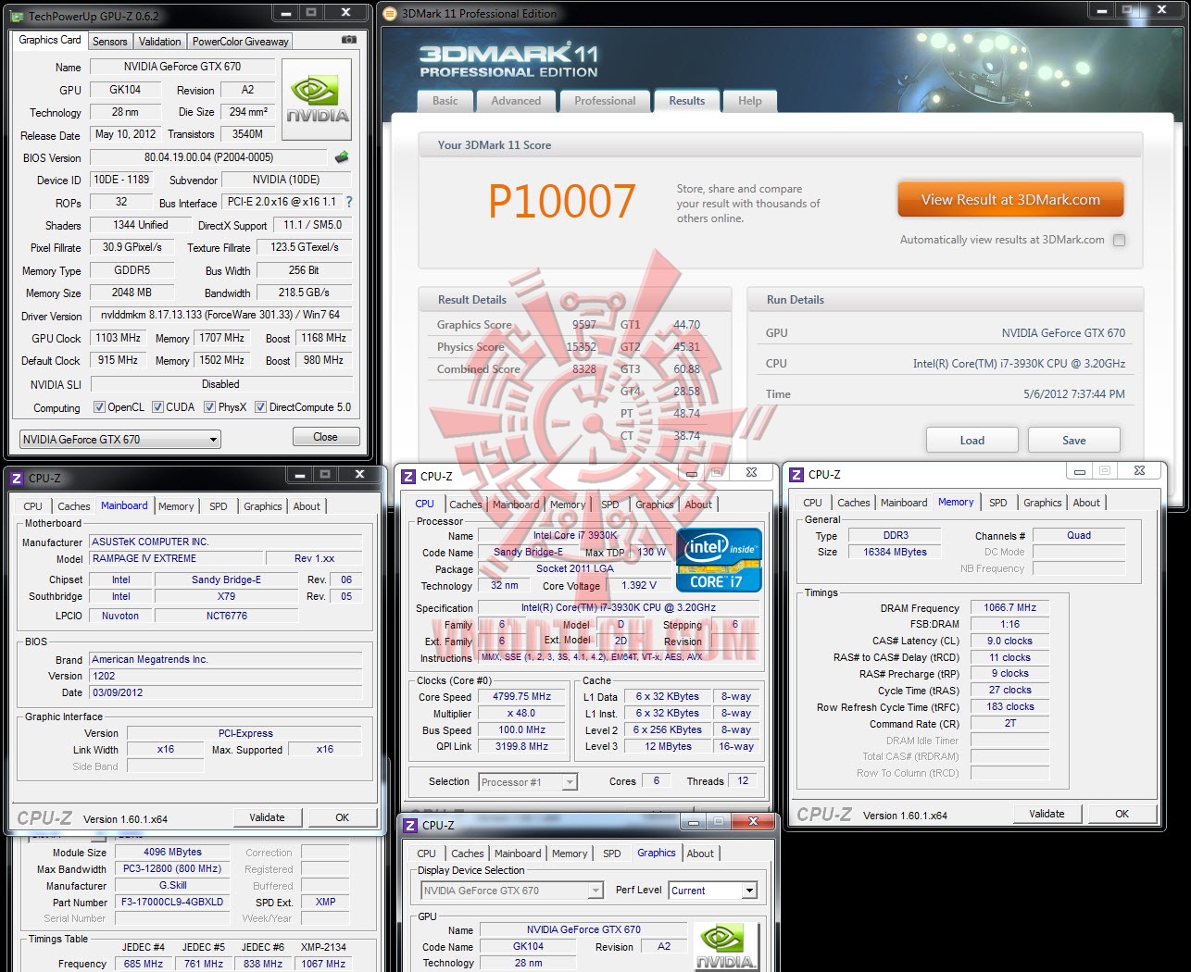This screenshot has width=1191, height=972.
Task: Click the motherboard model 'RAMPAGE IV EXTREME'
Action: tap(176, 559)
